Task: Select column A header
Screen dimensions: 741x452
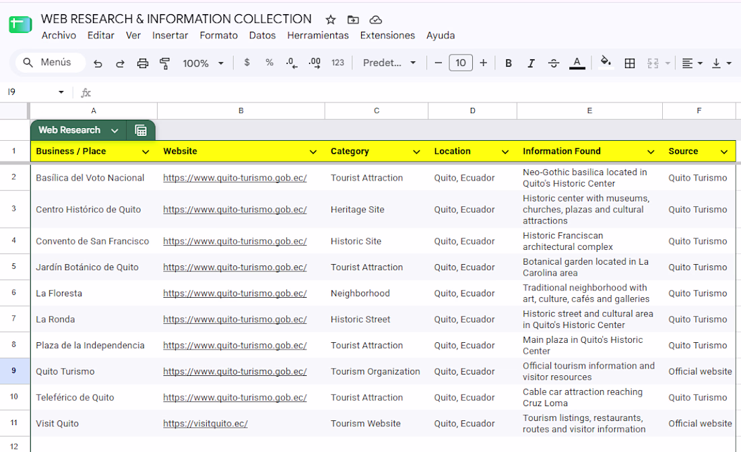Action: 94,110
